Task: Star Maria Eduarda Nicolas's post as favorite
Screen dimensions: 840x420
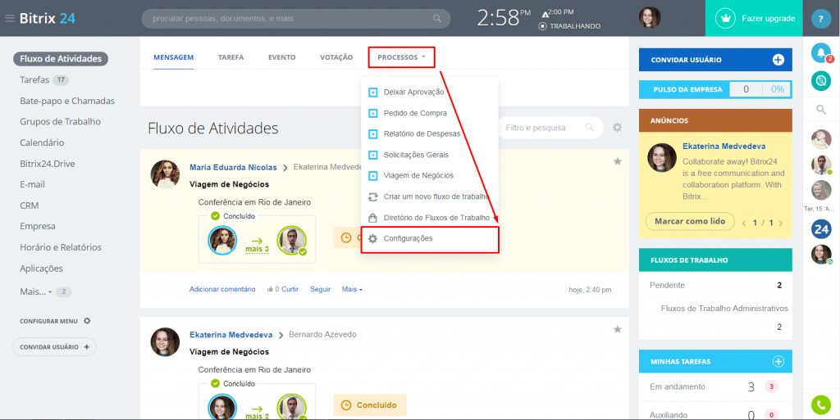Action: tap(617, 160)
